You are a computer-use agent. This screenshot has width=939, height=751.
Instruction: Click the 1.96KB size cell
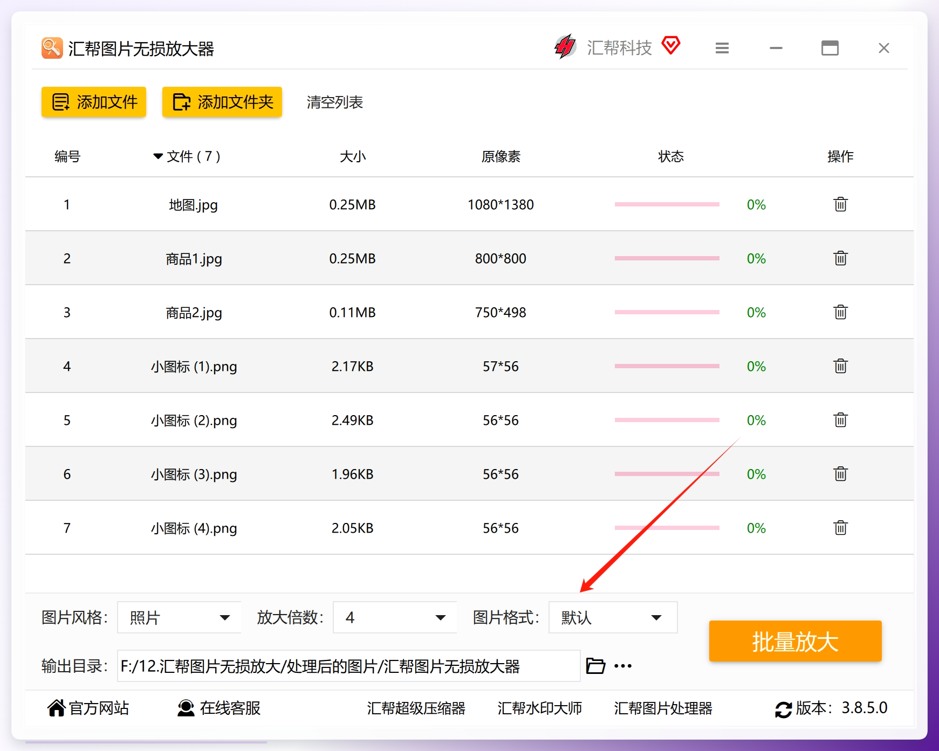click(353, 474)
